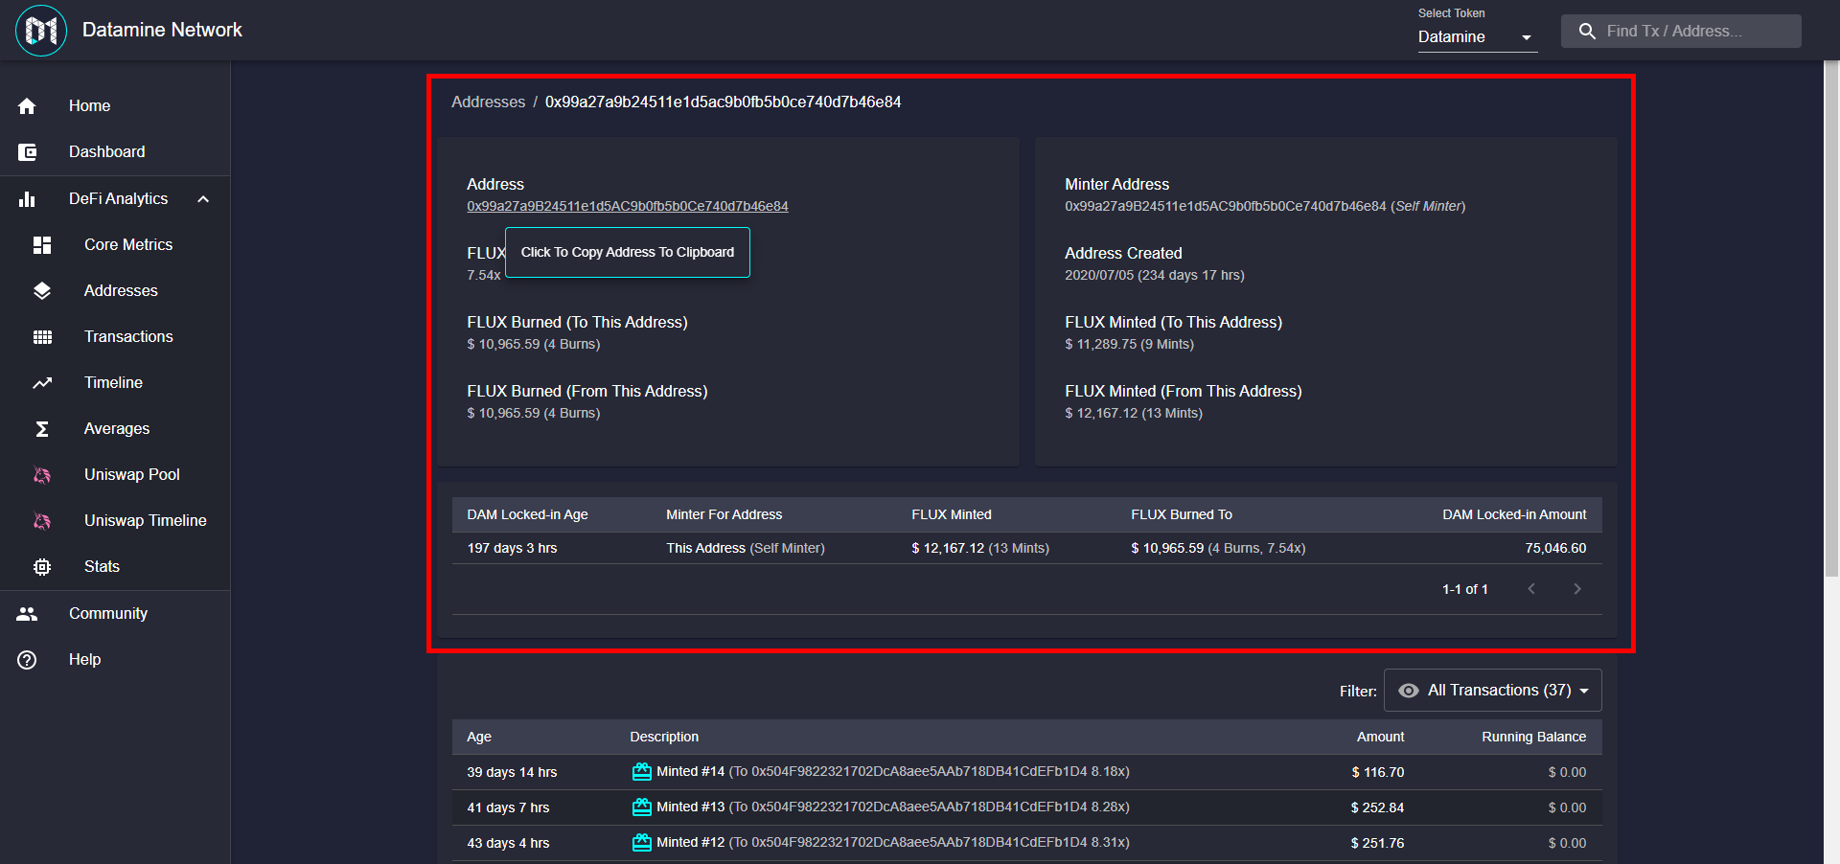Click the This Address (Self Minter) cell
This screenshot has width=1840, height=864.
[x=746, y=549]
